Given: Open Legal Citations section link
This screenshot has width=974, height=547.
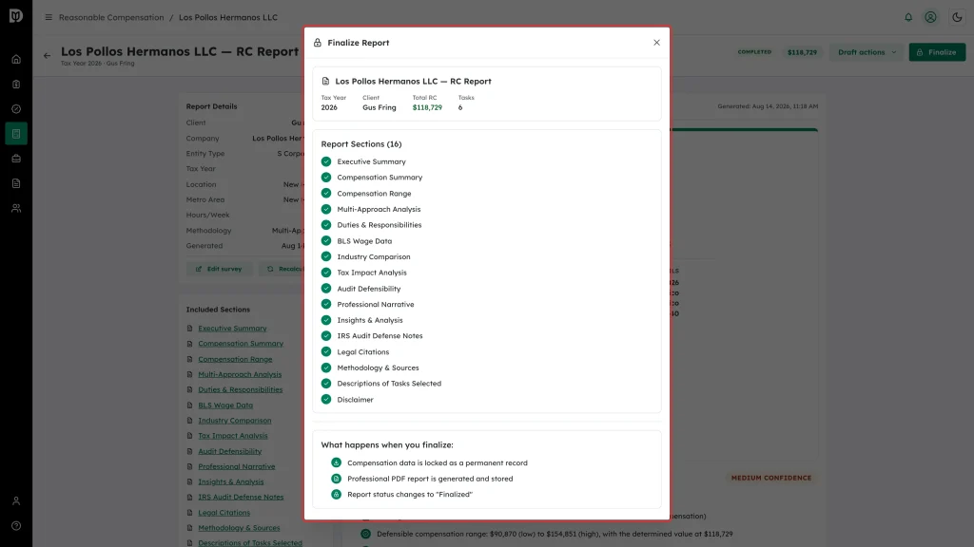Looking at the screenshot, I should pos(224,513).
